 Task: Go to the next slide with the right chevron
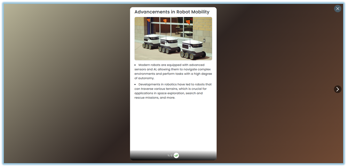337,89
